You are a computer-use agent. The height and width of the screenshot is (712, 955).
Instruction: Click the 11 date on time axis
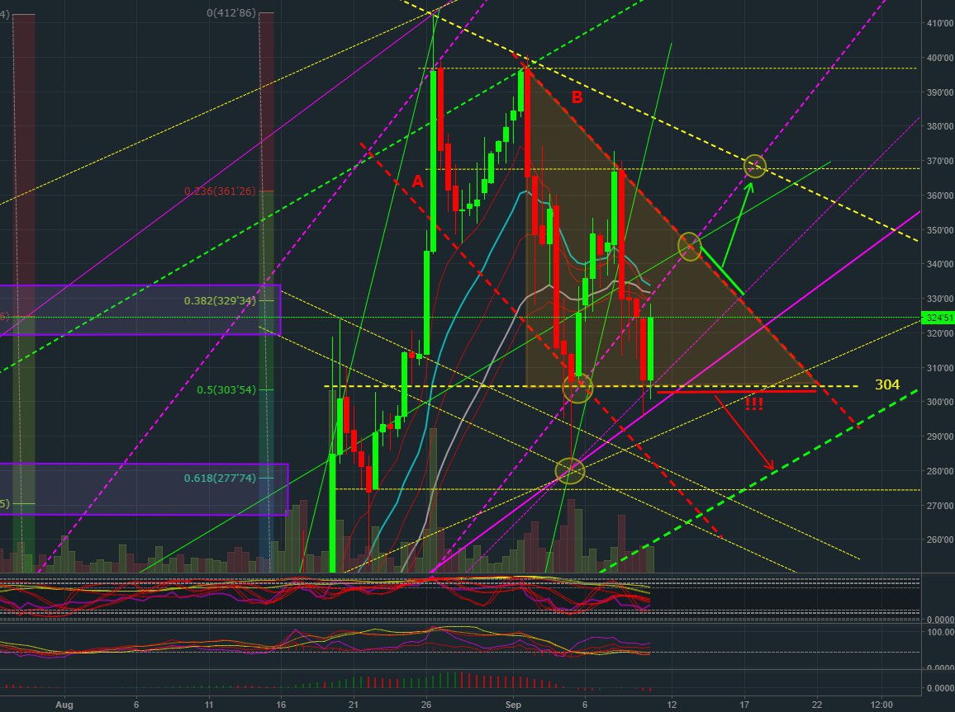click(209, 705)
